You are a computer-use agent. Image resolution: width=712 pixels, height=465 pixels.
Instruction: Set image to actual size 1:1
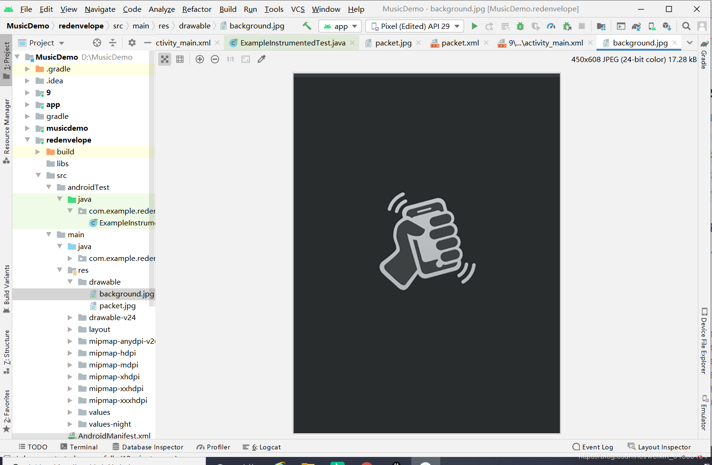tap(230, 59)
